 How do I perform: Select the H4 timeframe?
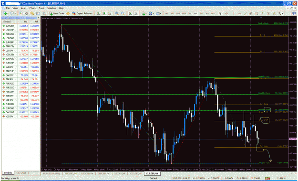point(195,13)
